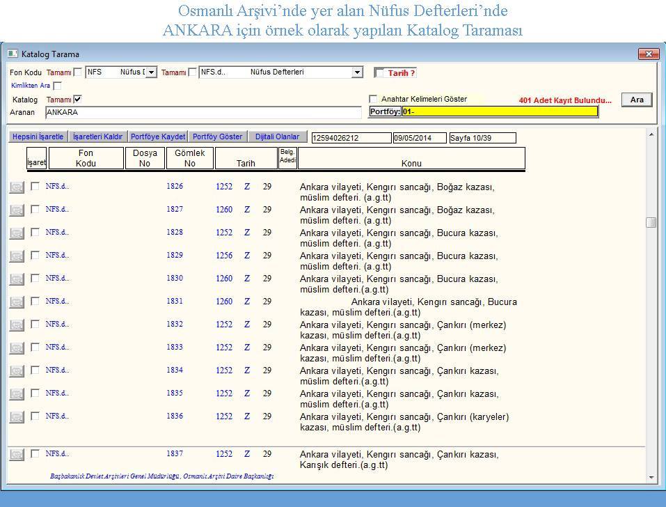Screen dimensions: 666x507
Task: Open the document icon for Gömlek 1834
Action: tap(17, 370)
